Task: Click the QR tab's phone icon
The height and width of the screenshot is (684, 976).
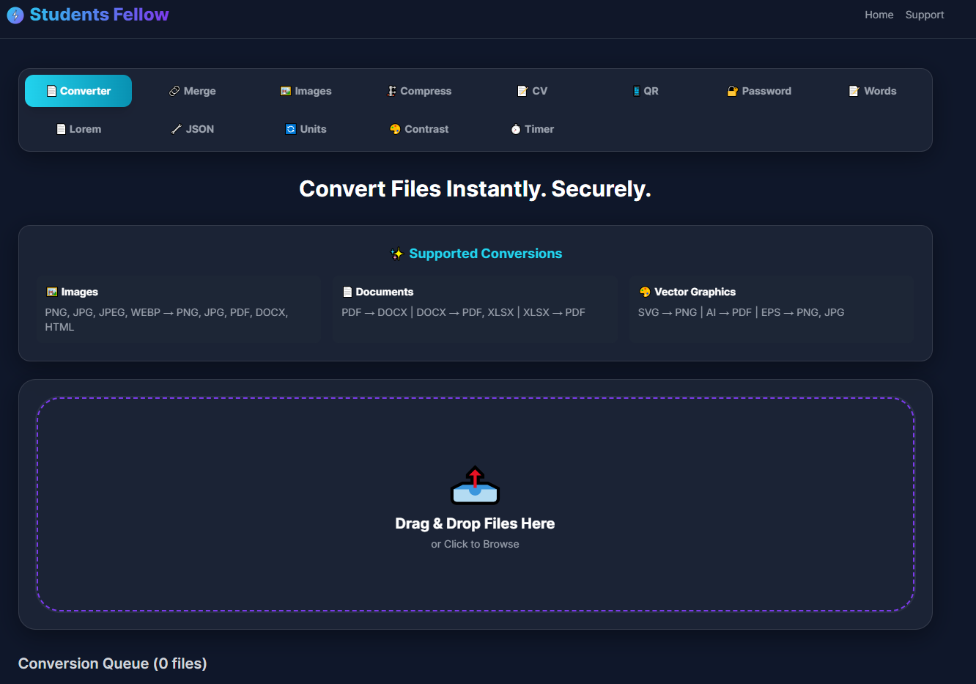Action: [x=636, y=91]
